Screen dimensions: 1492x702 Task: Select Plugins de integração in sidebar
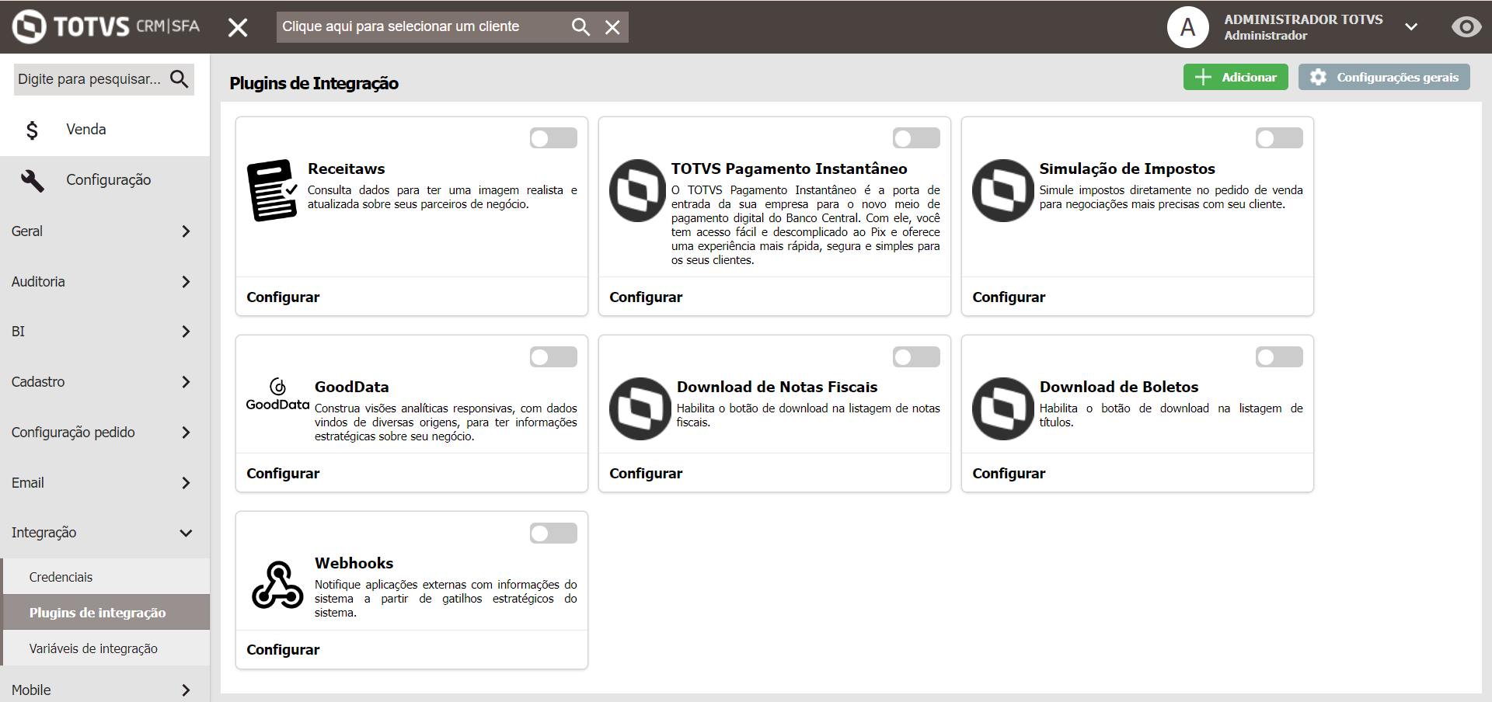[x=106, y=613]
